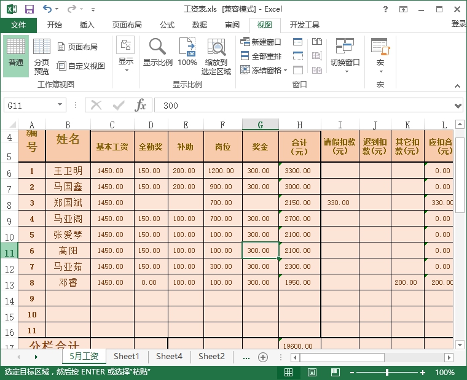Image resolution: width=467 pixels, height=380 pixels.
Task: Open 切换窗口 switch windows dropdown
Action: pyautogui.click(x=345, y=55)
